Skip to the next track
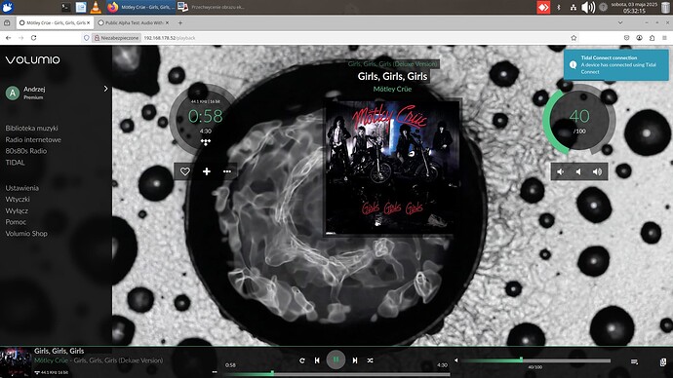The height and width of the screenshot is (378, 673). (x=355, y=360)
